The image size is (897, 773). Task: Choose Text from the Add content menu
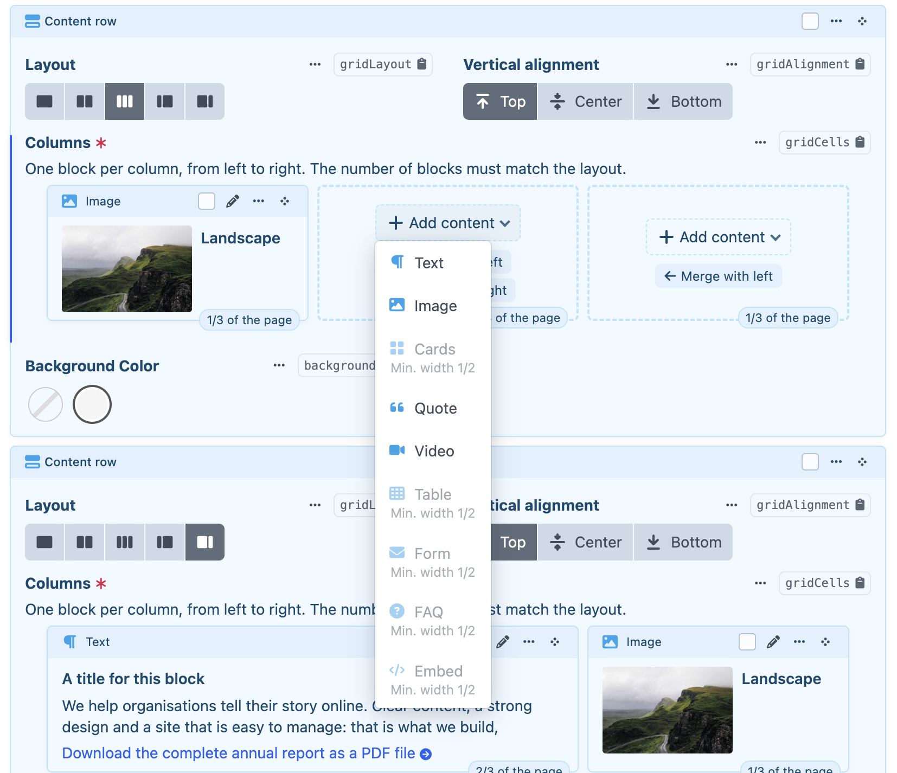coord(433,263)
